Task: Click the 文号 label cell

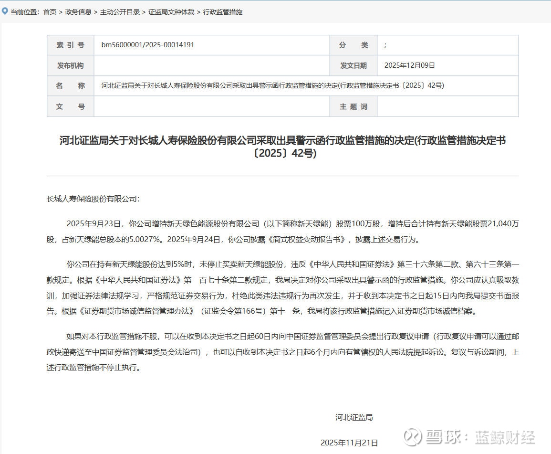Action: (70, 106)
